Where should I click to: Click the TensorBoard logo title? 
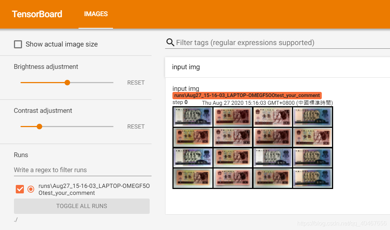37,14
